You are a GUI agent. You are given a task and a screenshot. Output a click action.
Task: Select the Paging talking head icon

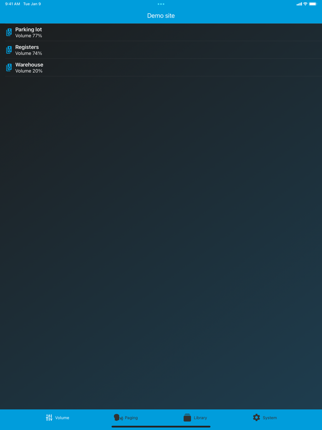(118, 418)
